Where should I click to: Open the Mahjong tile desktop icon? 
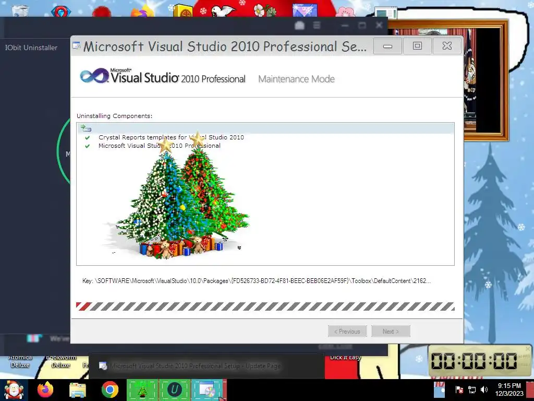tap(183, 9)
